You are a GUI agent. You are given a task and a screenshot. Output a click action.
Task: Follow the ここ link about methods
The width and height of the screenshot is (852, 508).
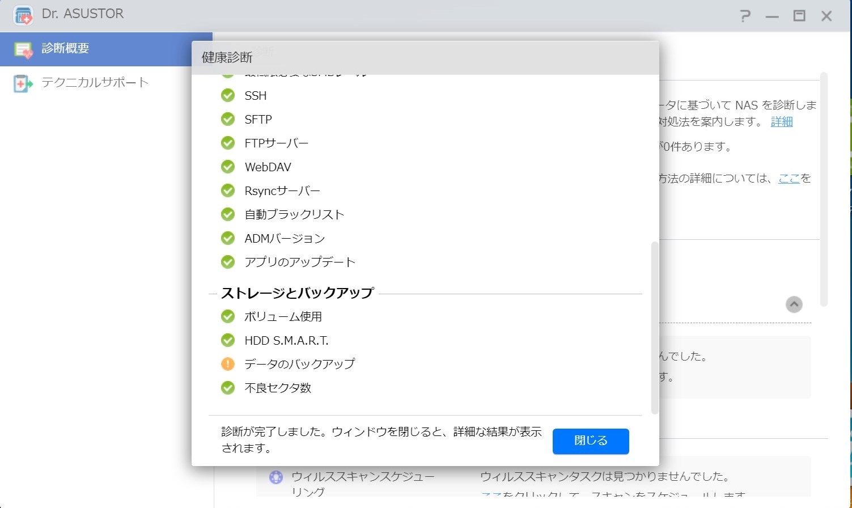(789, 179)
